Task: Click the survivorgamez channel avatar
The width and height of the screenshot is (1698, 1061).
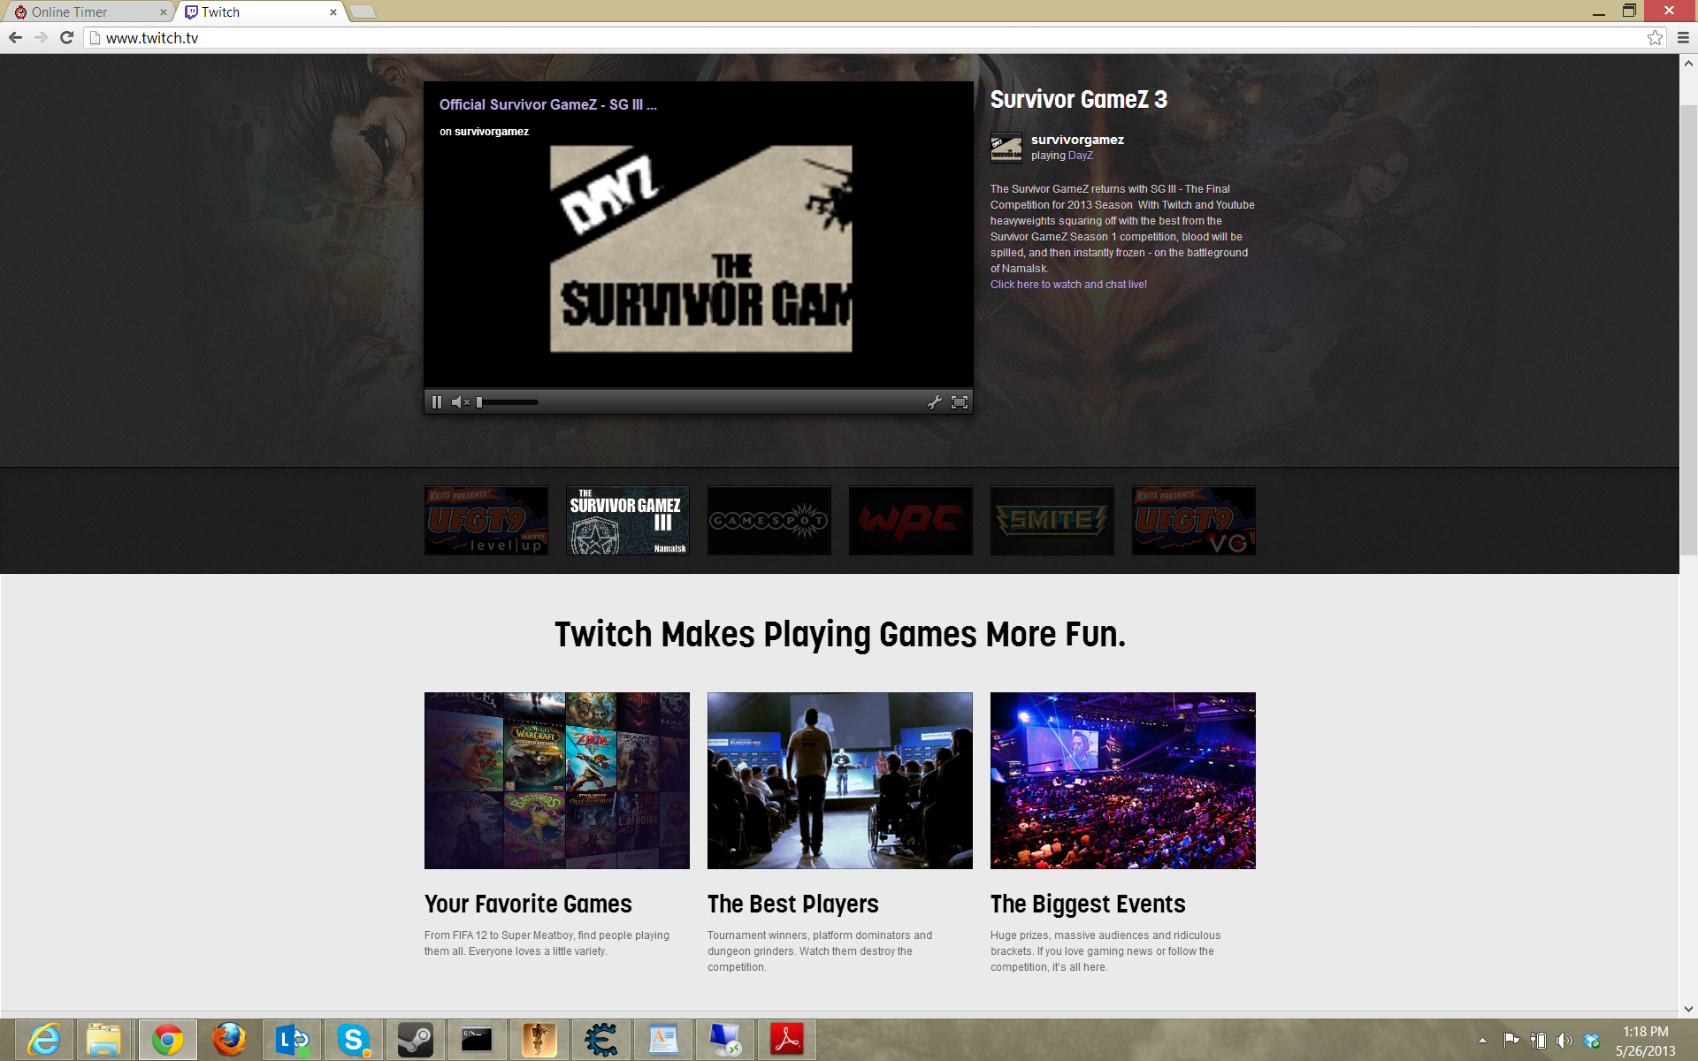Action: click(x=1006, y=148)
